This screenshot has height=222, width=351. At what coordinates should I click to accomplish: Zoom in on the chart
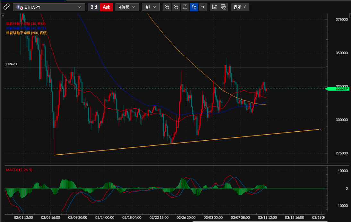click(167, 7)
